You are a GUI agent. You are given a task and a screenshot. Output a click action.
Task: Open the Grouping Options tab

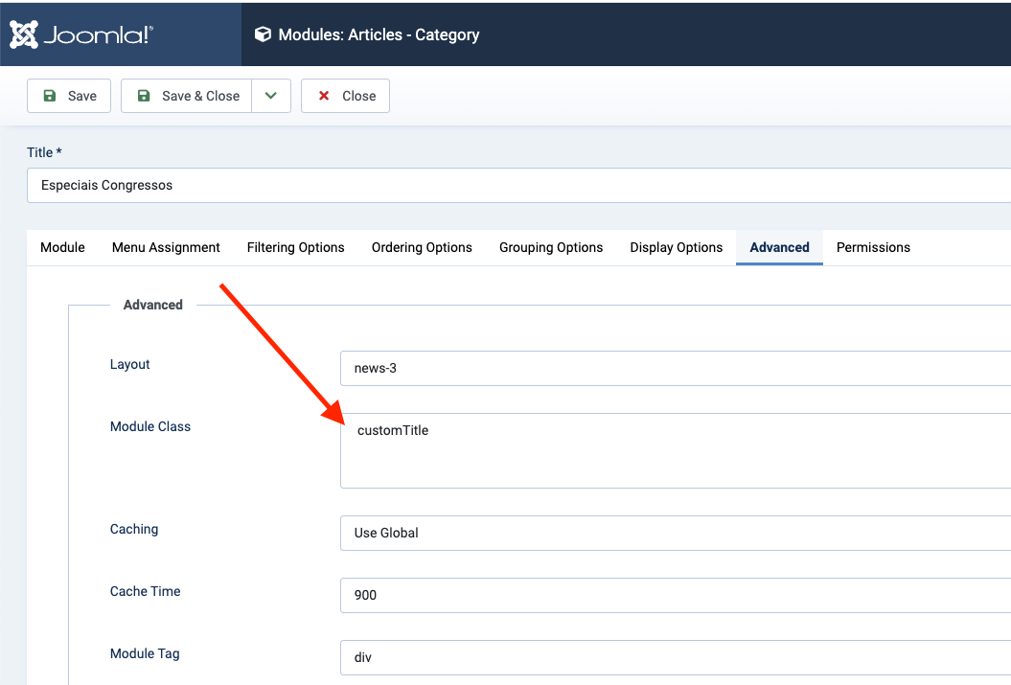coord(551,247)
